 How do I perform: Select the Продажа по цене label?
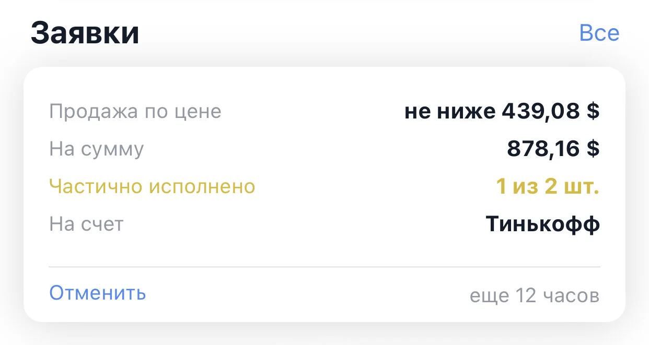[135, 111]
